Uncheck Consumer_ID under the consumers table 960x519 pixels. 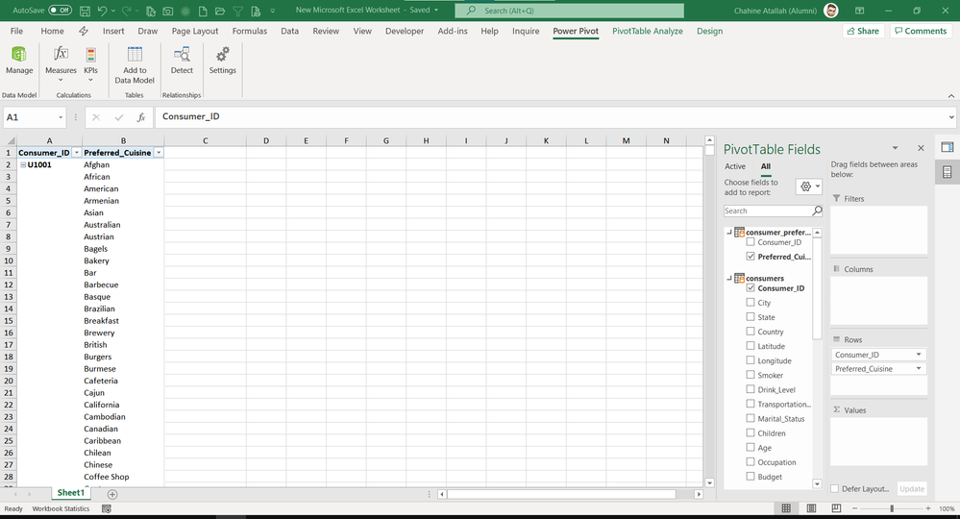coord(751,287)
